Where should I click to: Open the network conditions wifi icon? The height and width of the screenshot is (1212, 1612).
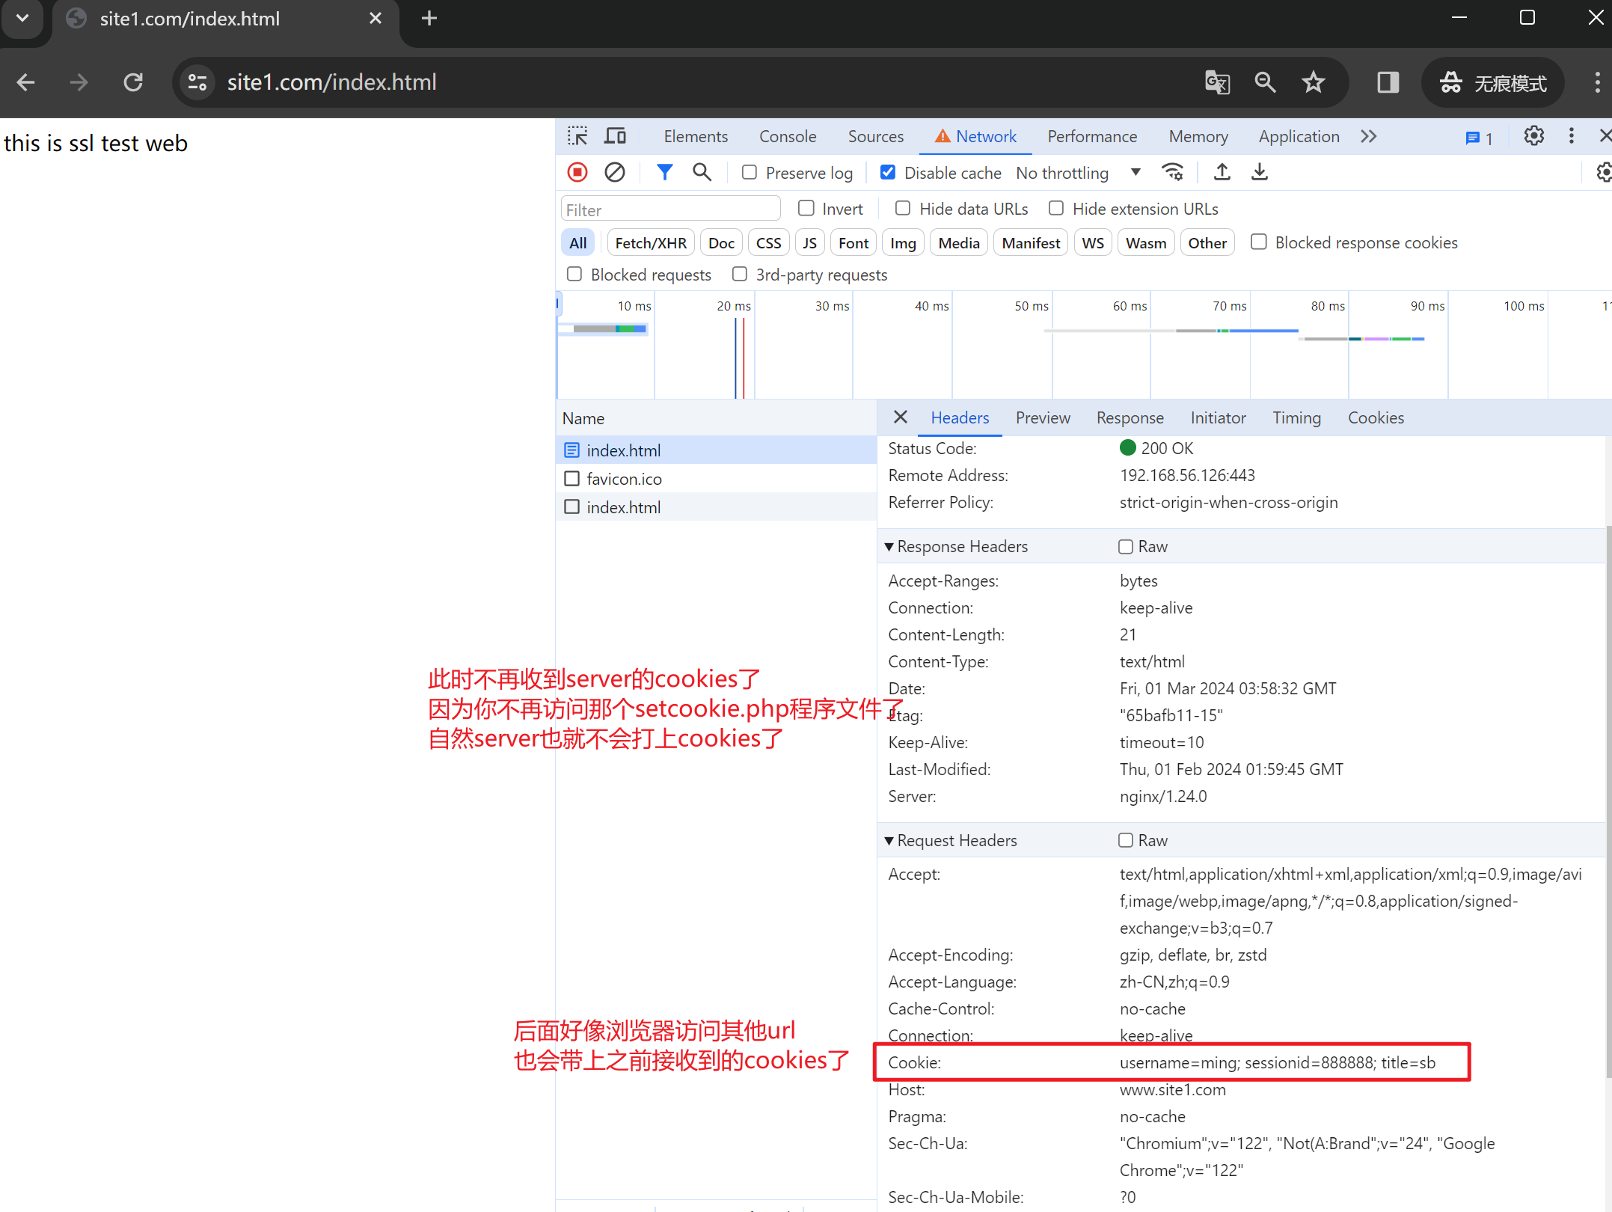(1172, 173)
